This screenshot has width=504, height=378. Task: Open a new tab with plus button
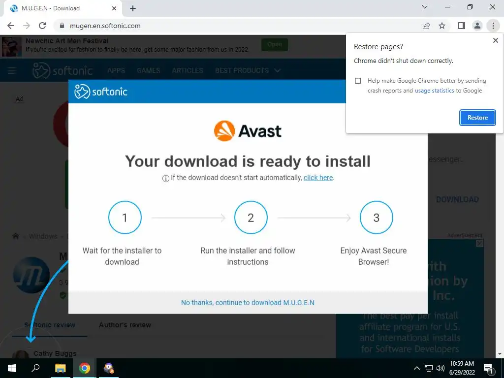click(x=133, y=8)
